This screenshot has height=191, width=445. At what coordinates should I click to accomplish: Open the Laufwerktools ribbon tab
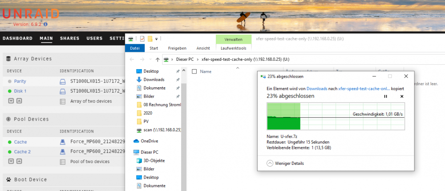(234, 48)
